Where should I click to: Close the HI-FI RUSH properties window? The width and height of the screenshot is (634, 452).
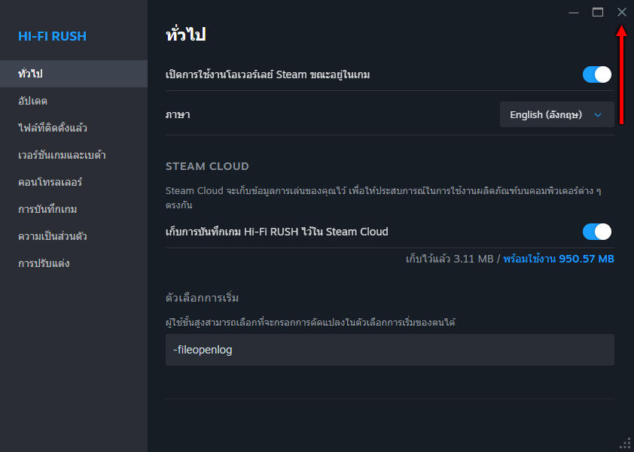tap(621, 12)
